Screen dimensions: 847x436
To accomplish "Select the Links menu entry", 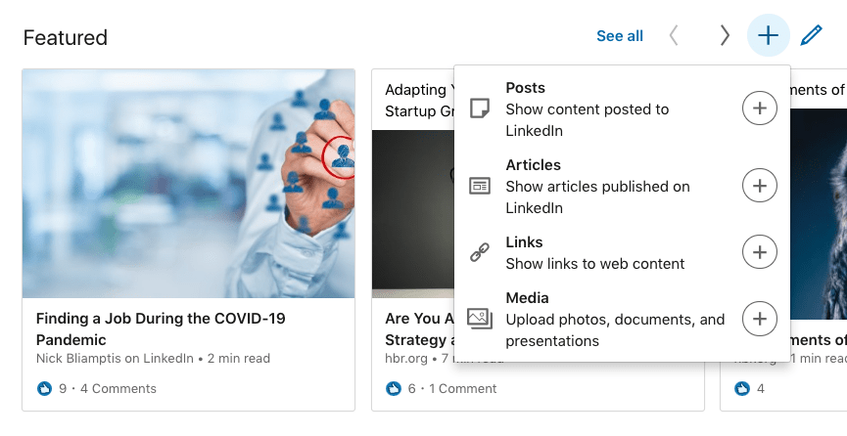I will point(594,252).
